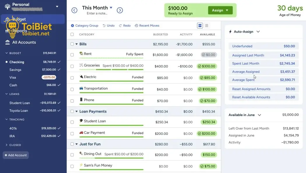Check the Dining Out category checkbox

pyautogui.click(x=72, y=155)
